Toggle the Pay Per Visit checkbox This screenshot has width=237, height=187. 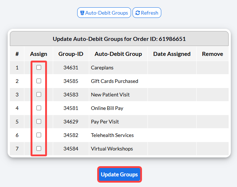pyautogui.click(x=39, y=122)
